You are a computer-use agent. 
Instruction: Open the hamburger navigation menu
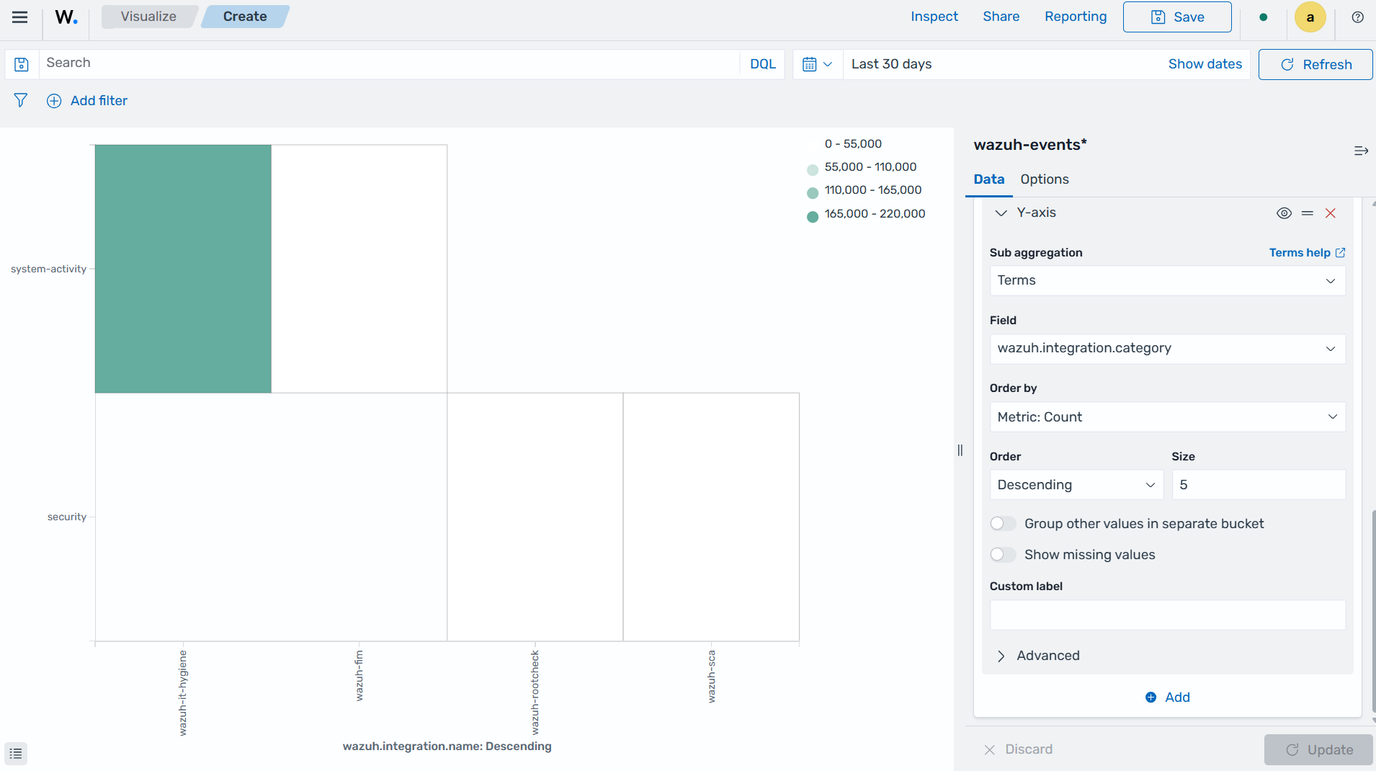pyautogui.click(x=20, y=17)
